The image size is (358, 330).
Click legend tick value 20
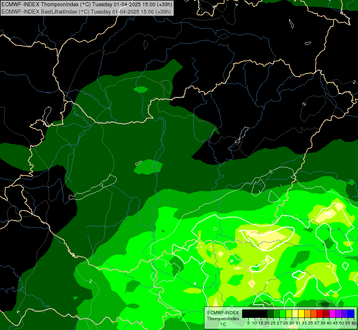[x=267, y=323]
